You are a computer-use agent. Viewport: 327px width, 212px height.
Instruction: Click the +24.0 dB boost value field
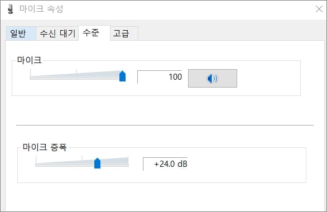point(165,164)
